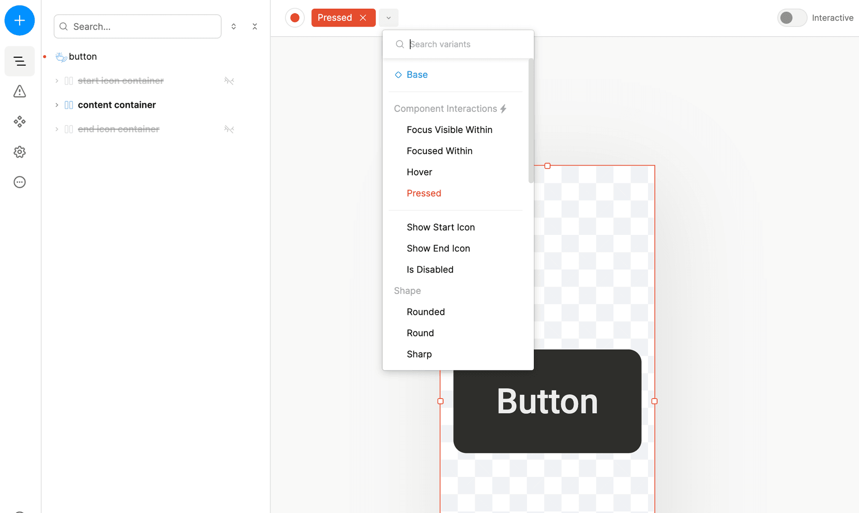
Task: Click the blue plus button at top left
Action: pos(19,20)
